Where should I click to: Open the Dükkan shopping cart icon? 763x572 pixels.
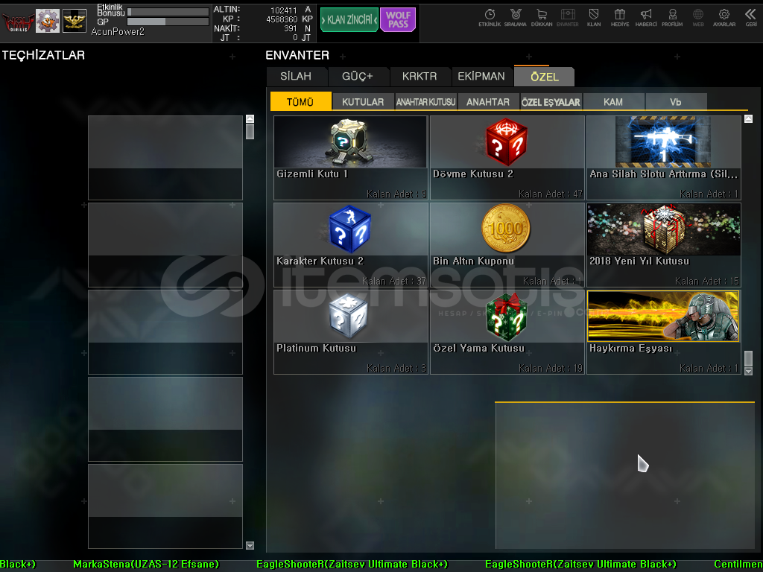[542, 18]
